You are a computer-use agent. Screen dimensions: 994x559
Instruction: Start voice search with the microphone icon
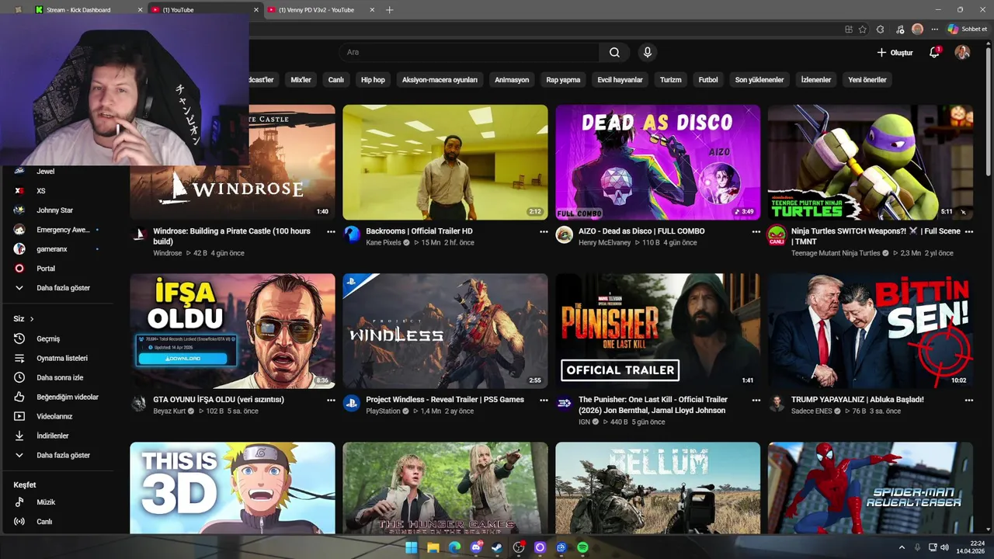(x=647, y=52)
